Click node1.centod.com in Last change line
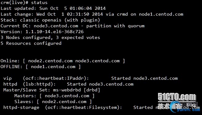The image size is (202, 115). (x=161, y=14)
